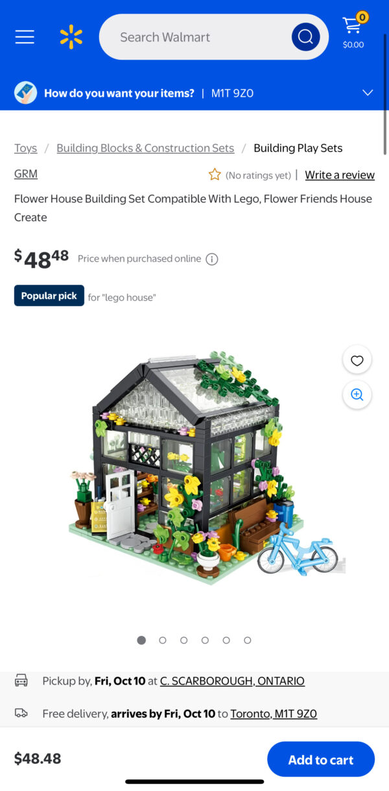Add item to favorites heart
The image size is (389, 791).
click(x=357, y=360)
